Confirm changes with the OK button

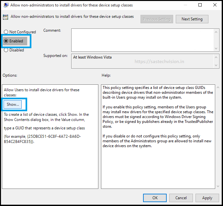155,198
